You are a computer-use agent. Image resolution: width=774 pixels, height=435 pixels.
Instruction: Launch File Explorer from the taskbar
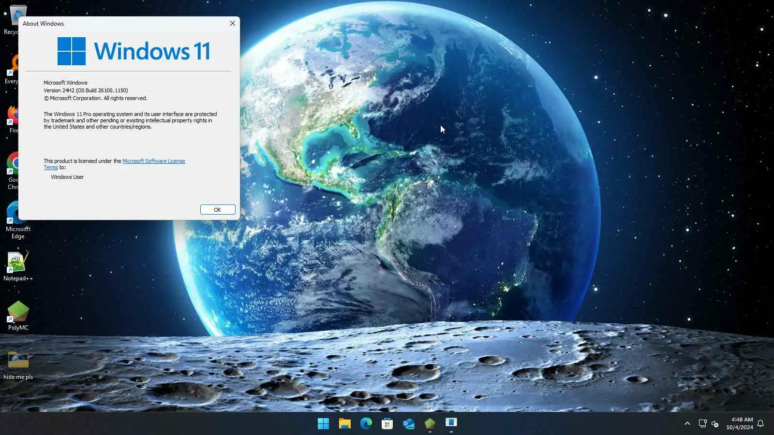pyautogui.click(x=344, y=424)
